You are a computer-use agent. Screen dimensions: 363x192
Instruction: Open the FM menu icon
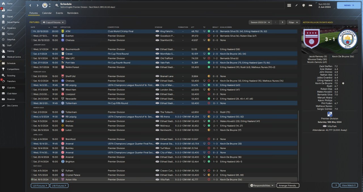click(x=311, y=5)
